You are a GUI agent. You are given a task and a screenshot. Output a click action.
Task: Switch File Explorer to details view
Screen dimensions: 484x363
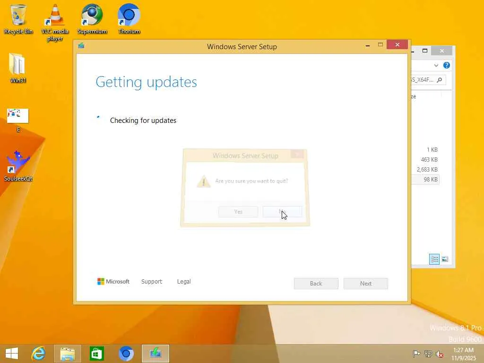pos(434,259)
